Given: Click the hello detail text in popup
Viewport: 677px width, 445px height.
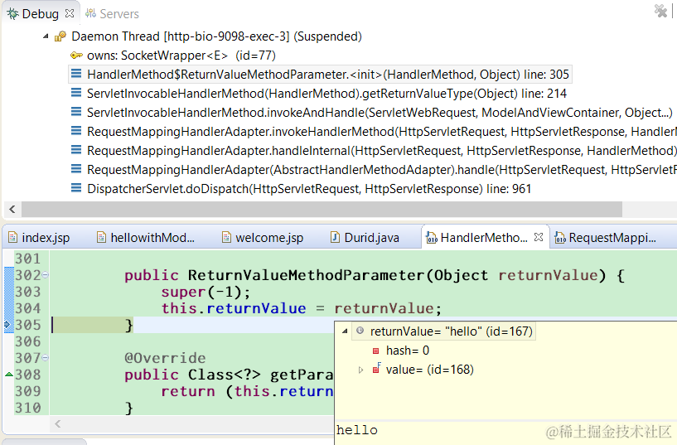Looking at the screenshot, I should 356,430.
